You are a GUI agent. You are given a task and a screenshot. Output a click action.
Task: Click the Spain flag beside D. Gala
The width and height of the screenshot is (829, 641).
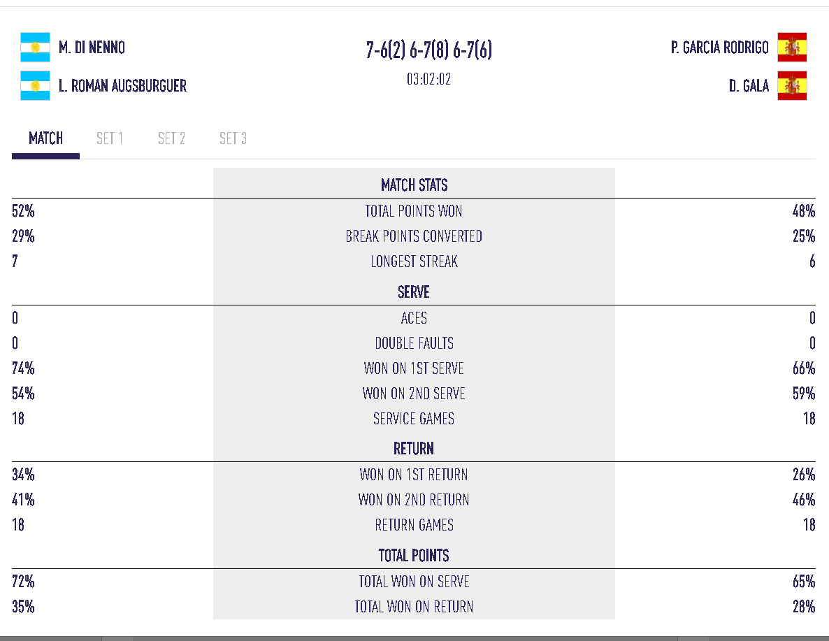tap(792, 86)
